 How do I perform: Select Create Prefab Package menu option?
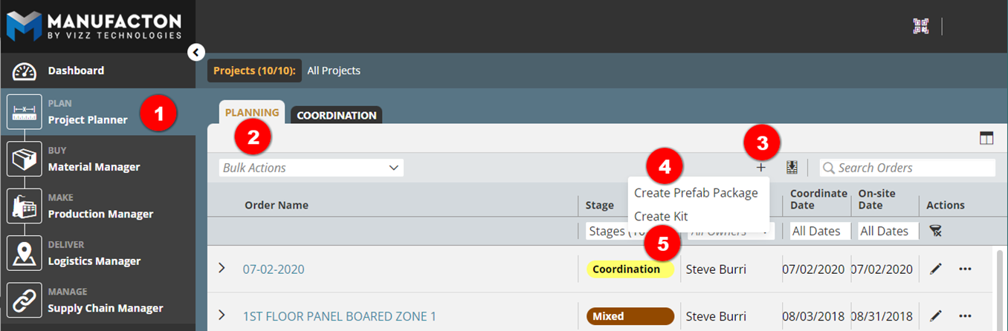(696, 193)
